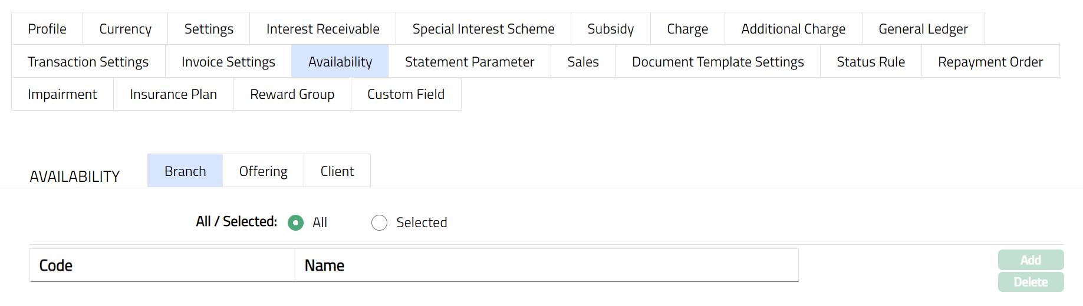Open Statement Parameter tab

469,62
